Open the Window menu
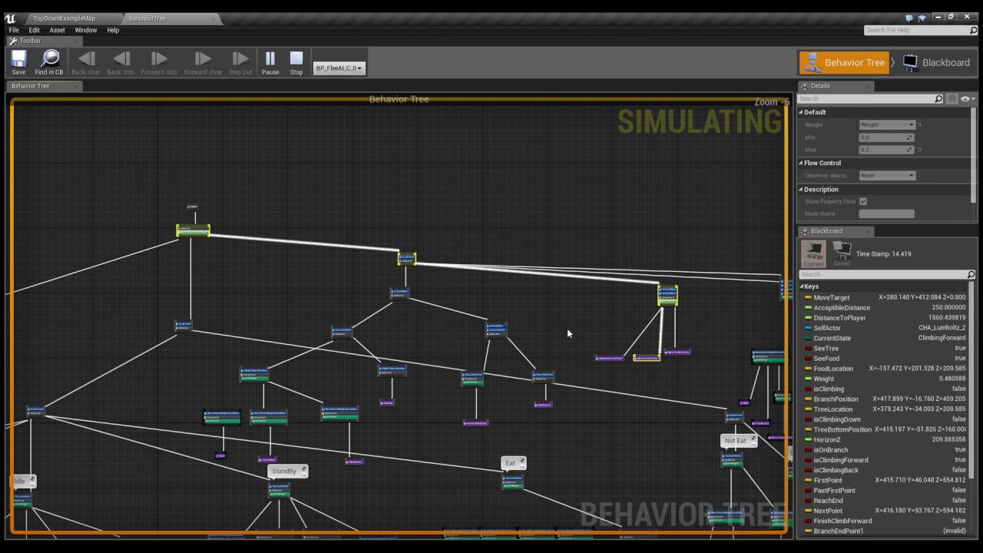 (86, 30)
